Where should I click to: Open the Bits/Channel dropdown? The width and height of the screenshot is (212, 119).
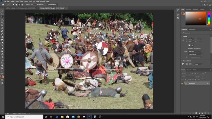[195, 54]
